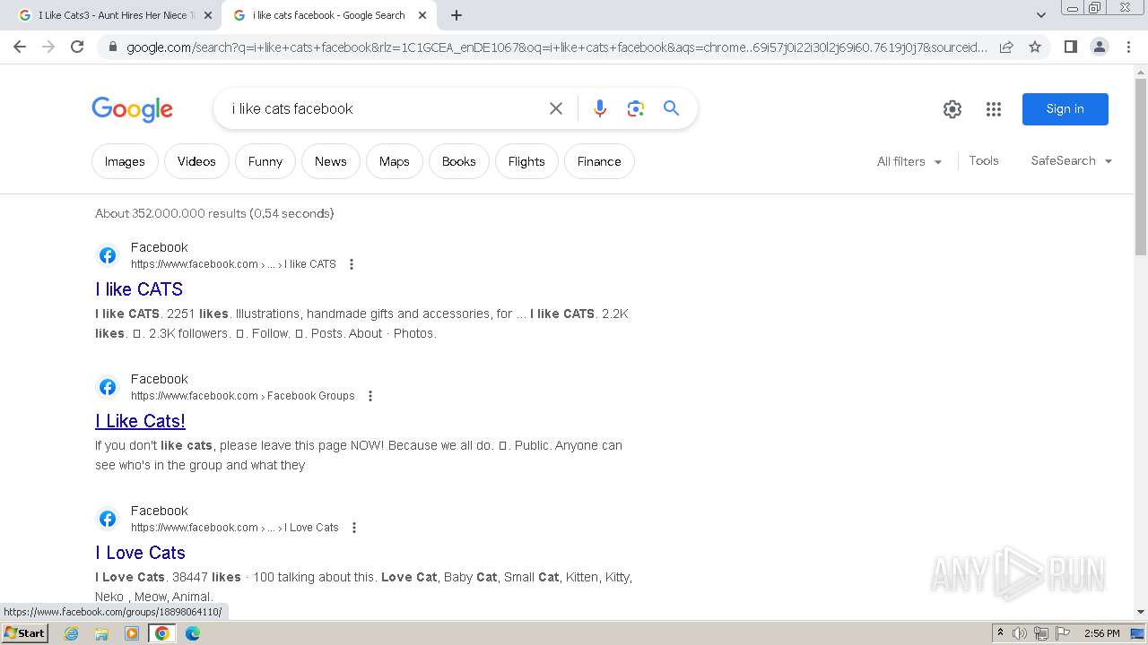Expand the All filters dropdown
The width and height of the screenshot is (1148, 645).
tap(909, 161)
